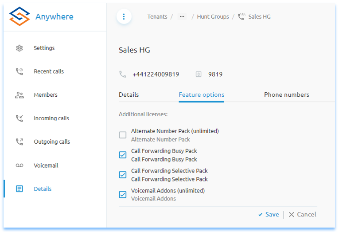339x232 pixels.
Task: Click the Recent calls phone-clock icon
Action: [19, 71]
